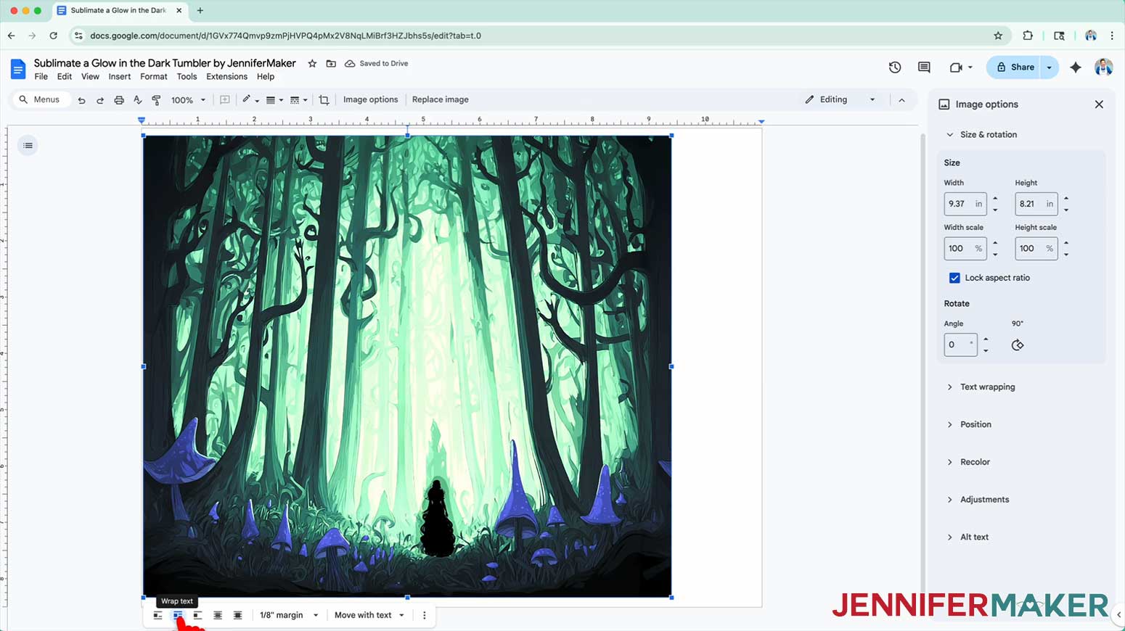The height and width of the screenshot is (631, 1125).
Task: Open Share options dropdown arrow
Action: [x=1049, y=67]
